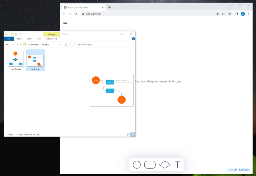Select the task.png thumbnail
256x176 pixels.
click(35, 61)
